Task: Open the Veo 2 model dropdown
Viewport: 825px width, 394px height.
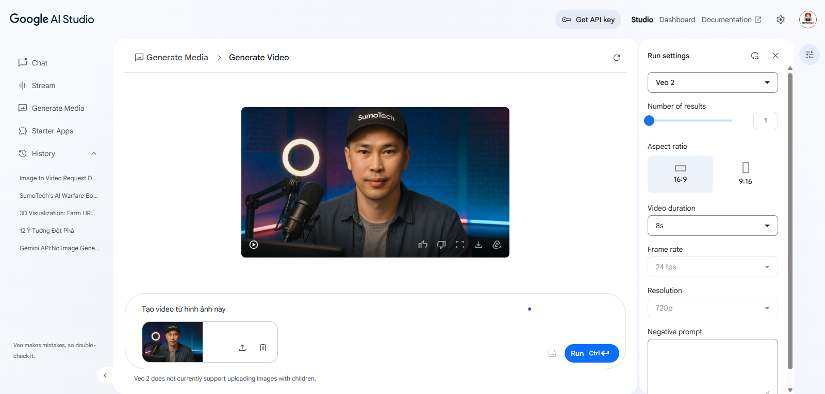Action: 713,82
